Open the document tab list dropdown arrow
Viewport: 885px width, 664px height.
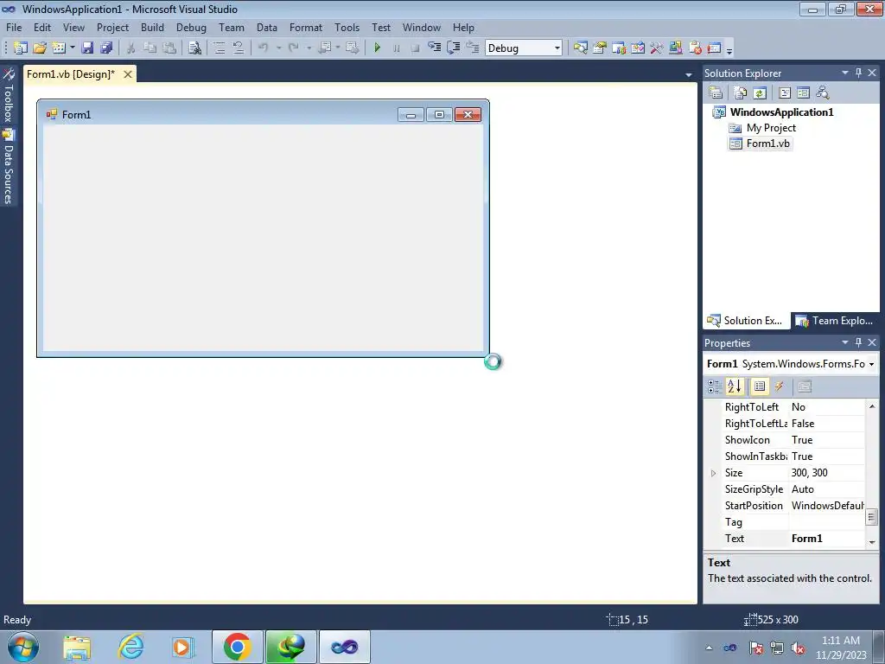[689, 74]
